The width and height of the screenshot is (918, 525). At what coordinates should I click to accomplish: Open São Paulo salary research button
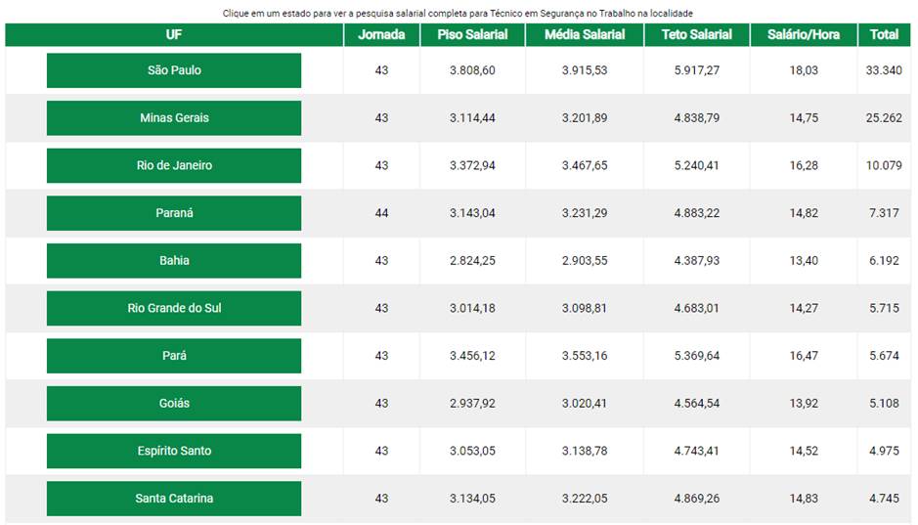[x=174, y=70]
